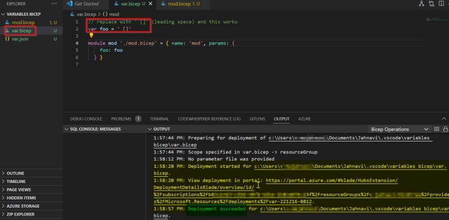Click the clear output list icon
This screenshot has height=220, width=449.
pyautogui.click(x=437, y=129)
